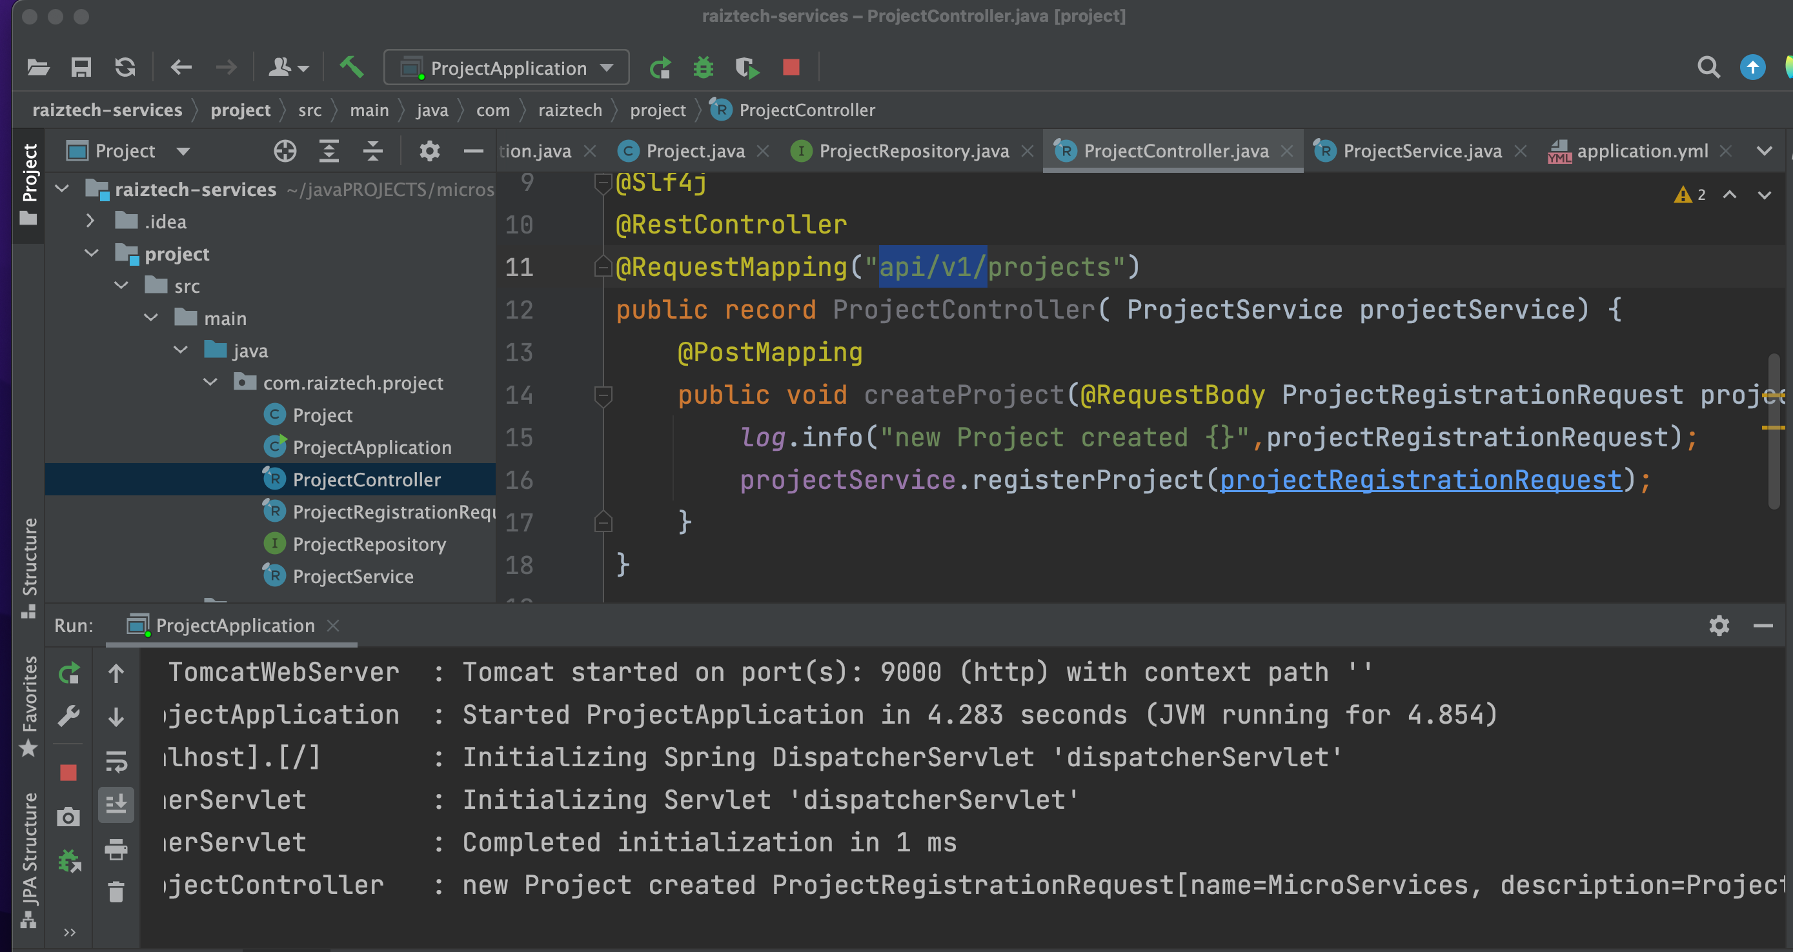Expand all nodes in Project panel
Image resolution: width=1793 pixels, height=952 pixels.
[x=329, y=151]
